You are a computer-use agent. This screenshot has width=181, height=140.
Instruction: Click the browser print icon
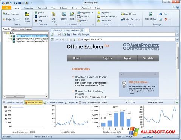pos(60,34)
